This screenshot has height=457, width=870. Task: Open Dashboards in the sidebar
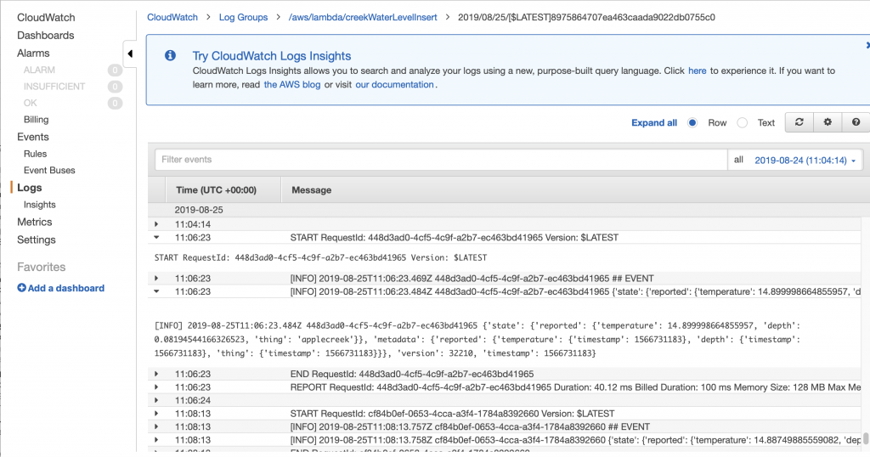pyautogui.click(x=46, y=36)
